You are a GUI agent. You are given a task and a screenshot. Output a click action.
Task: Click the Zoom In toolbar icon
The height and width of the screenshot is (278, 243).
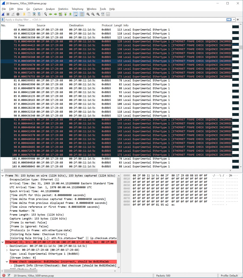88,14
